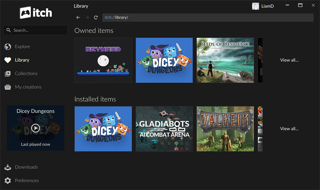
Task: Click the Last played now label
Action: click(x=35, y=144)
